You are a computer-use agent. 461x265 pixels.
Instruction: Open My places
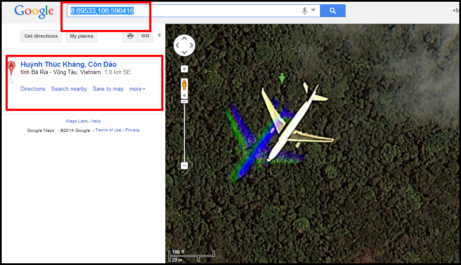[81, 36]
